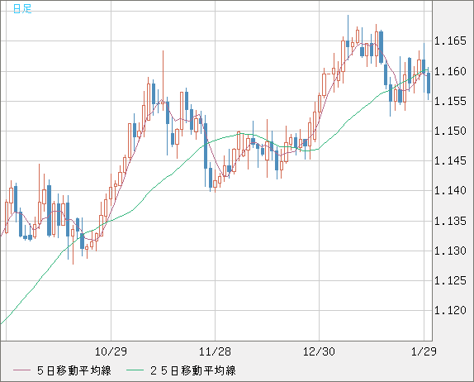Click the 1.165 price axis label
The image size is (474, 382).
pos(450,41)
